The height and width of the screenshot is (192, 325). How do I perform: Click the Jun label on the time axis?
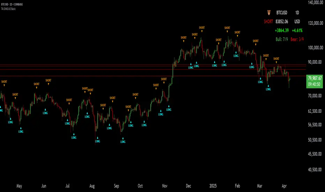tap(44, 186)
